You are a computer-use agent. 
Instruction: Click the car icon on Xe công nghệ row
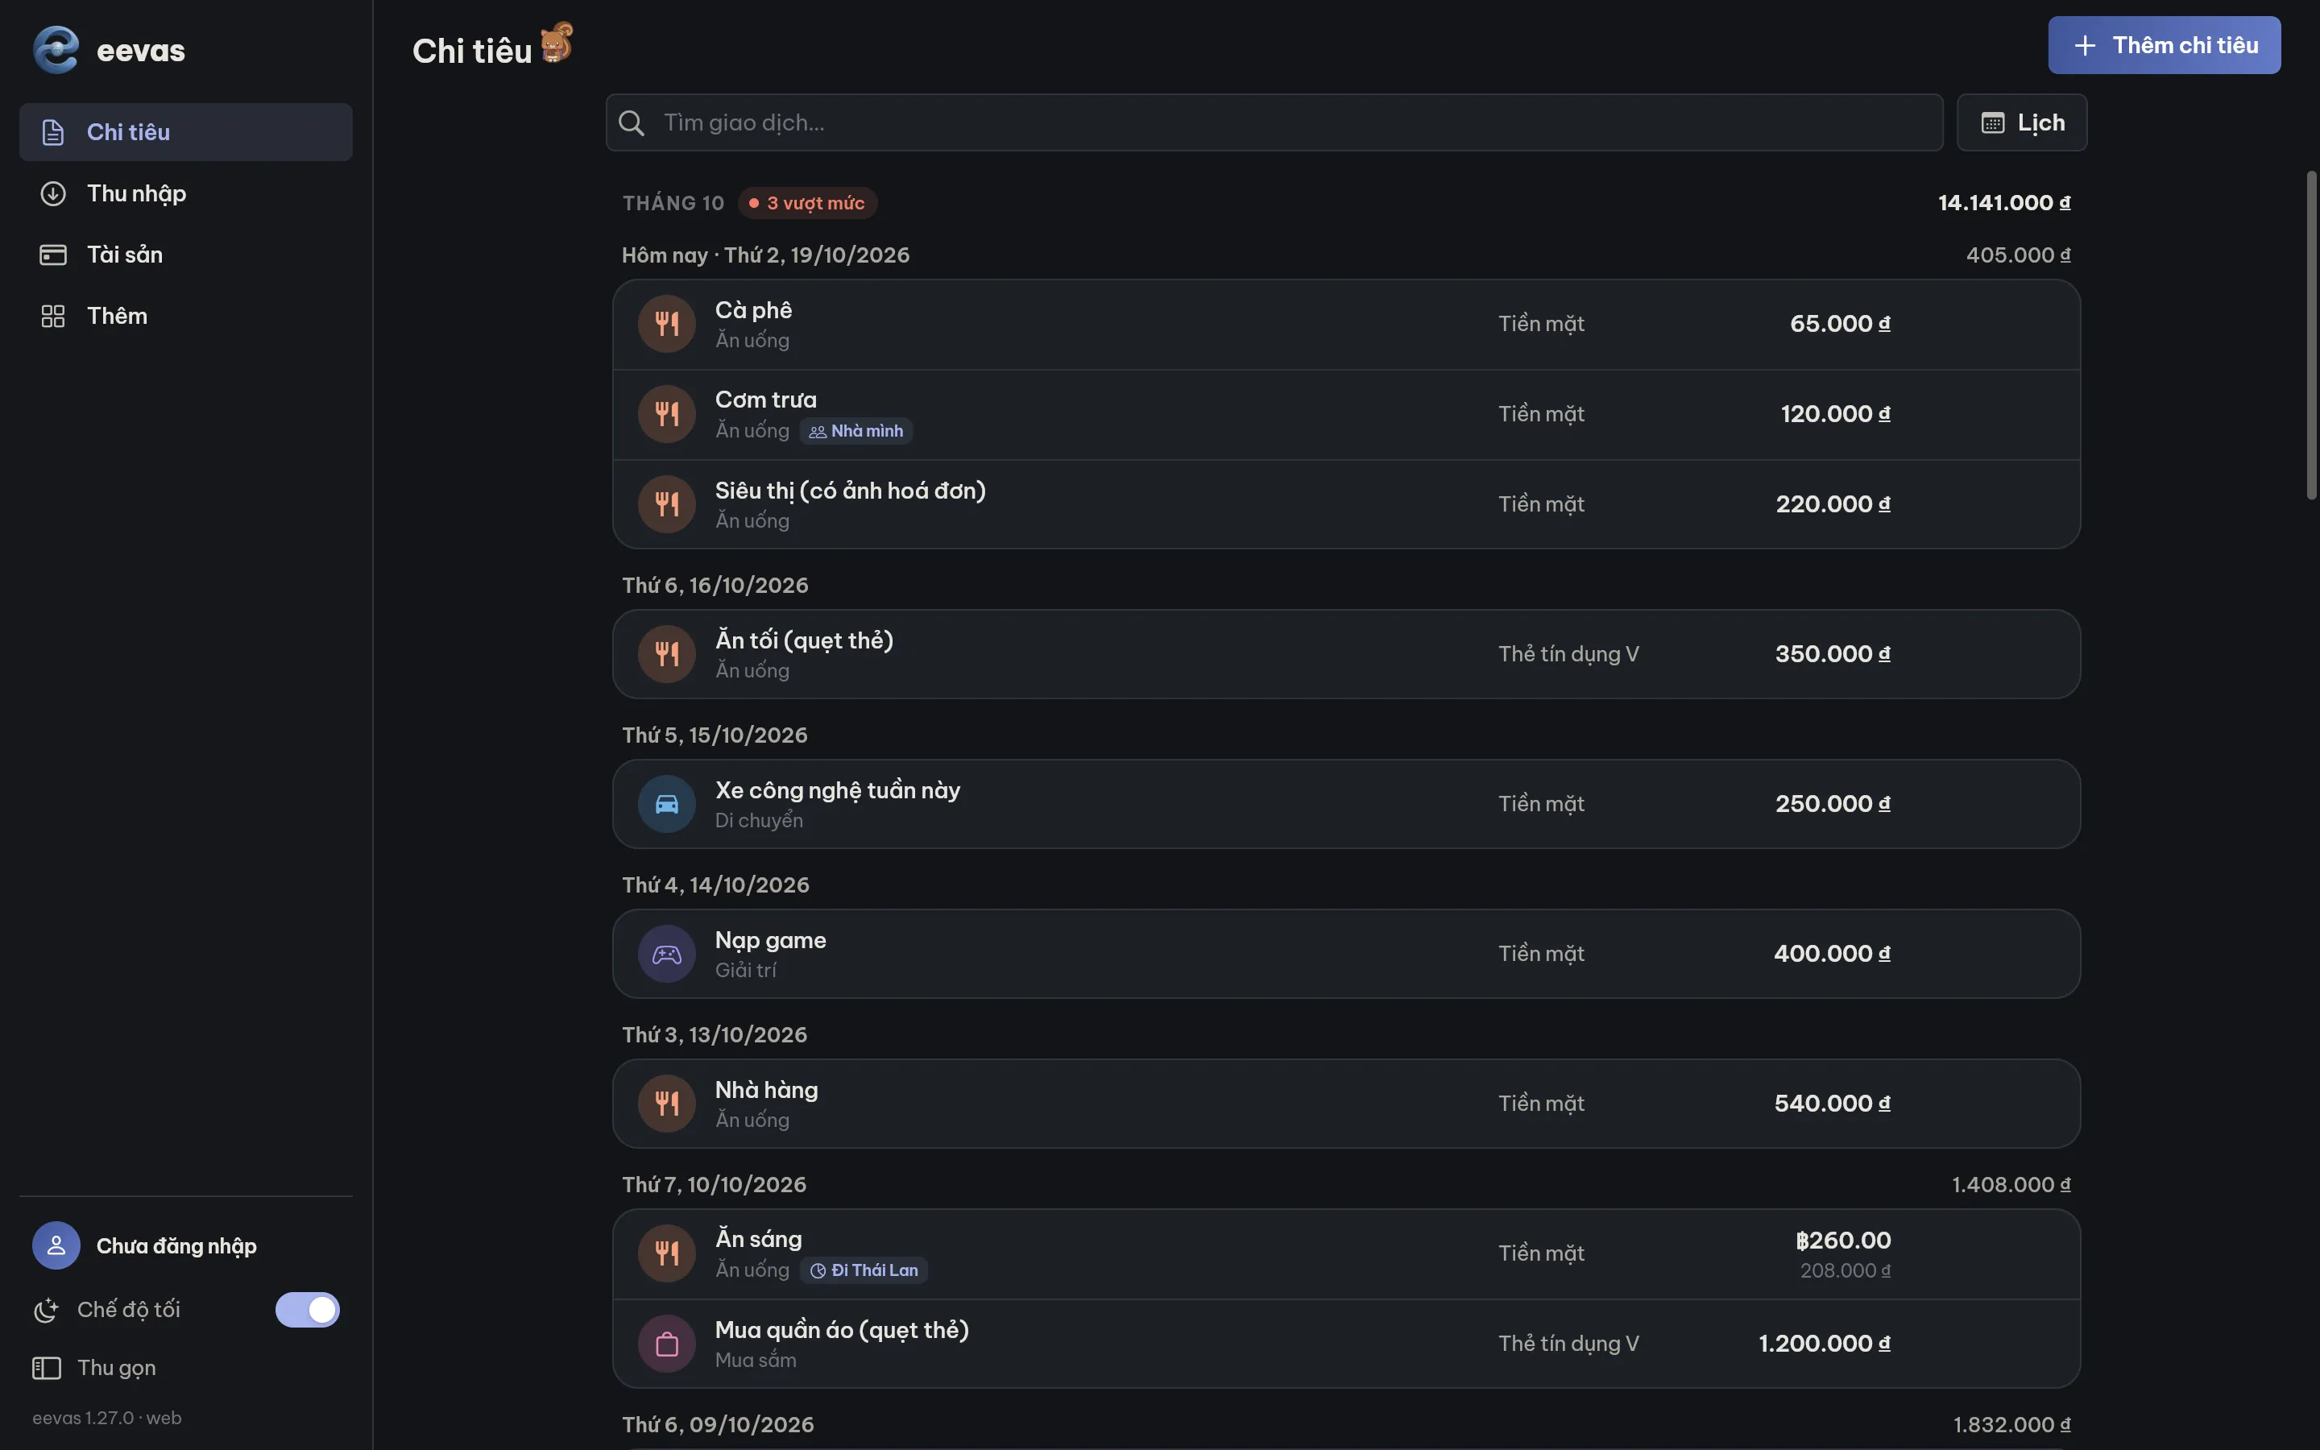click(x=666, y=804)
